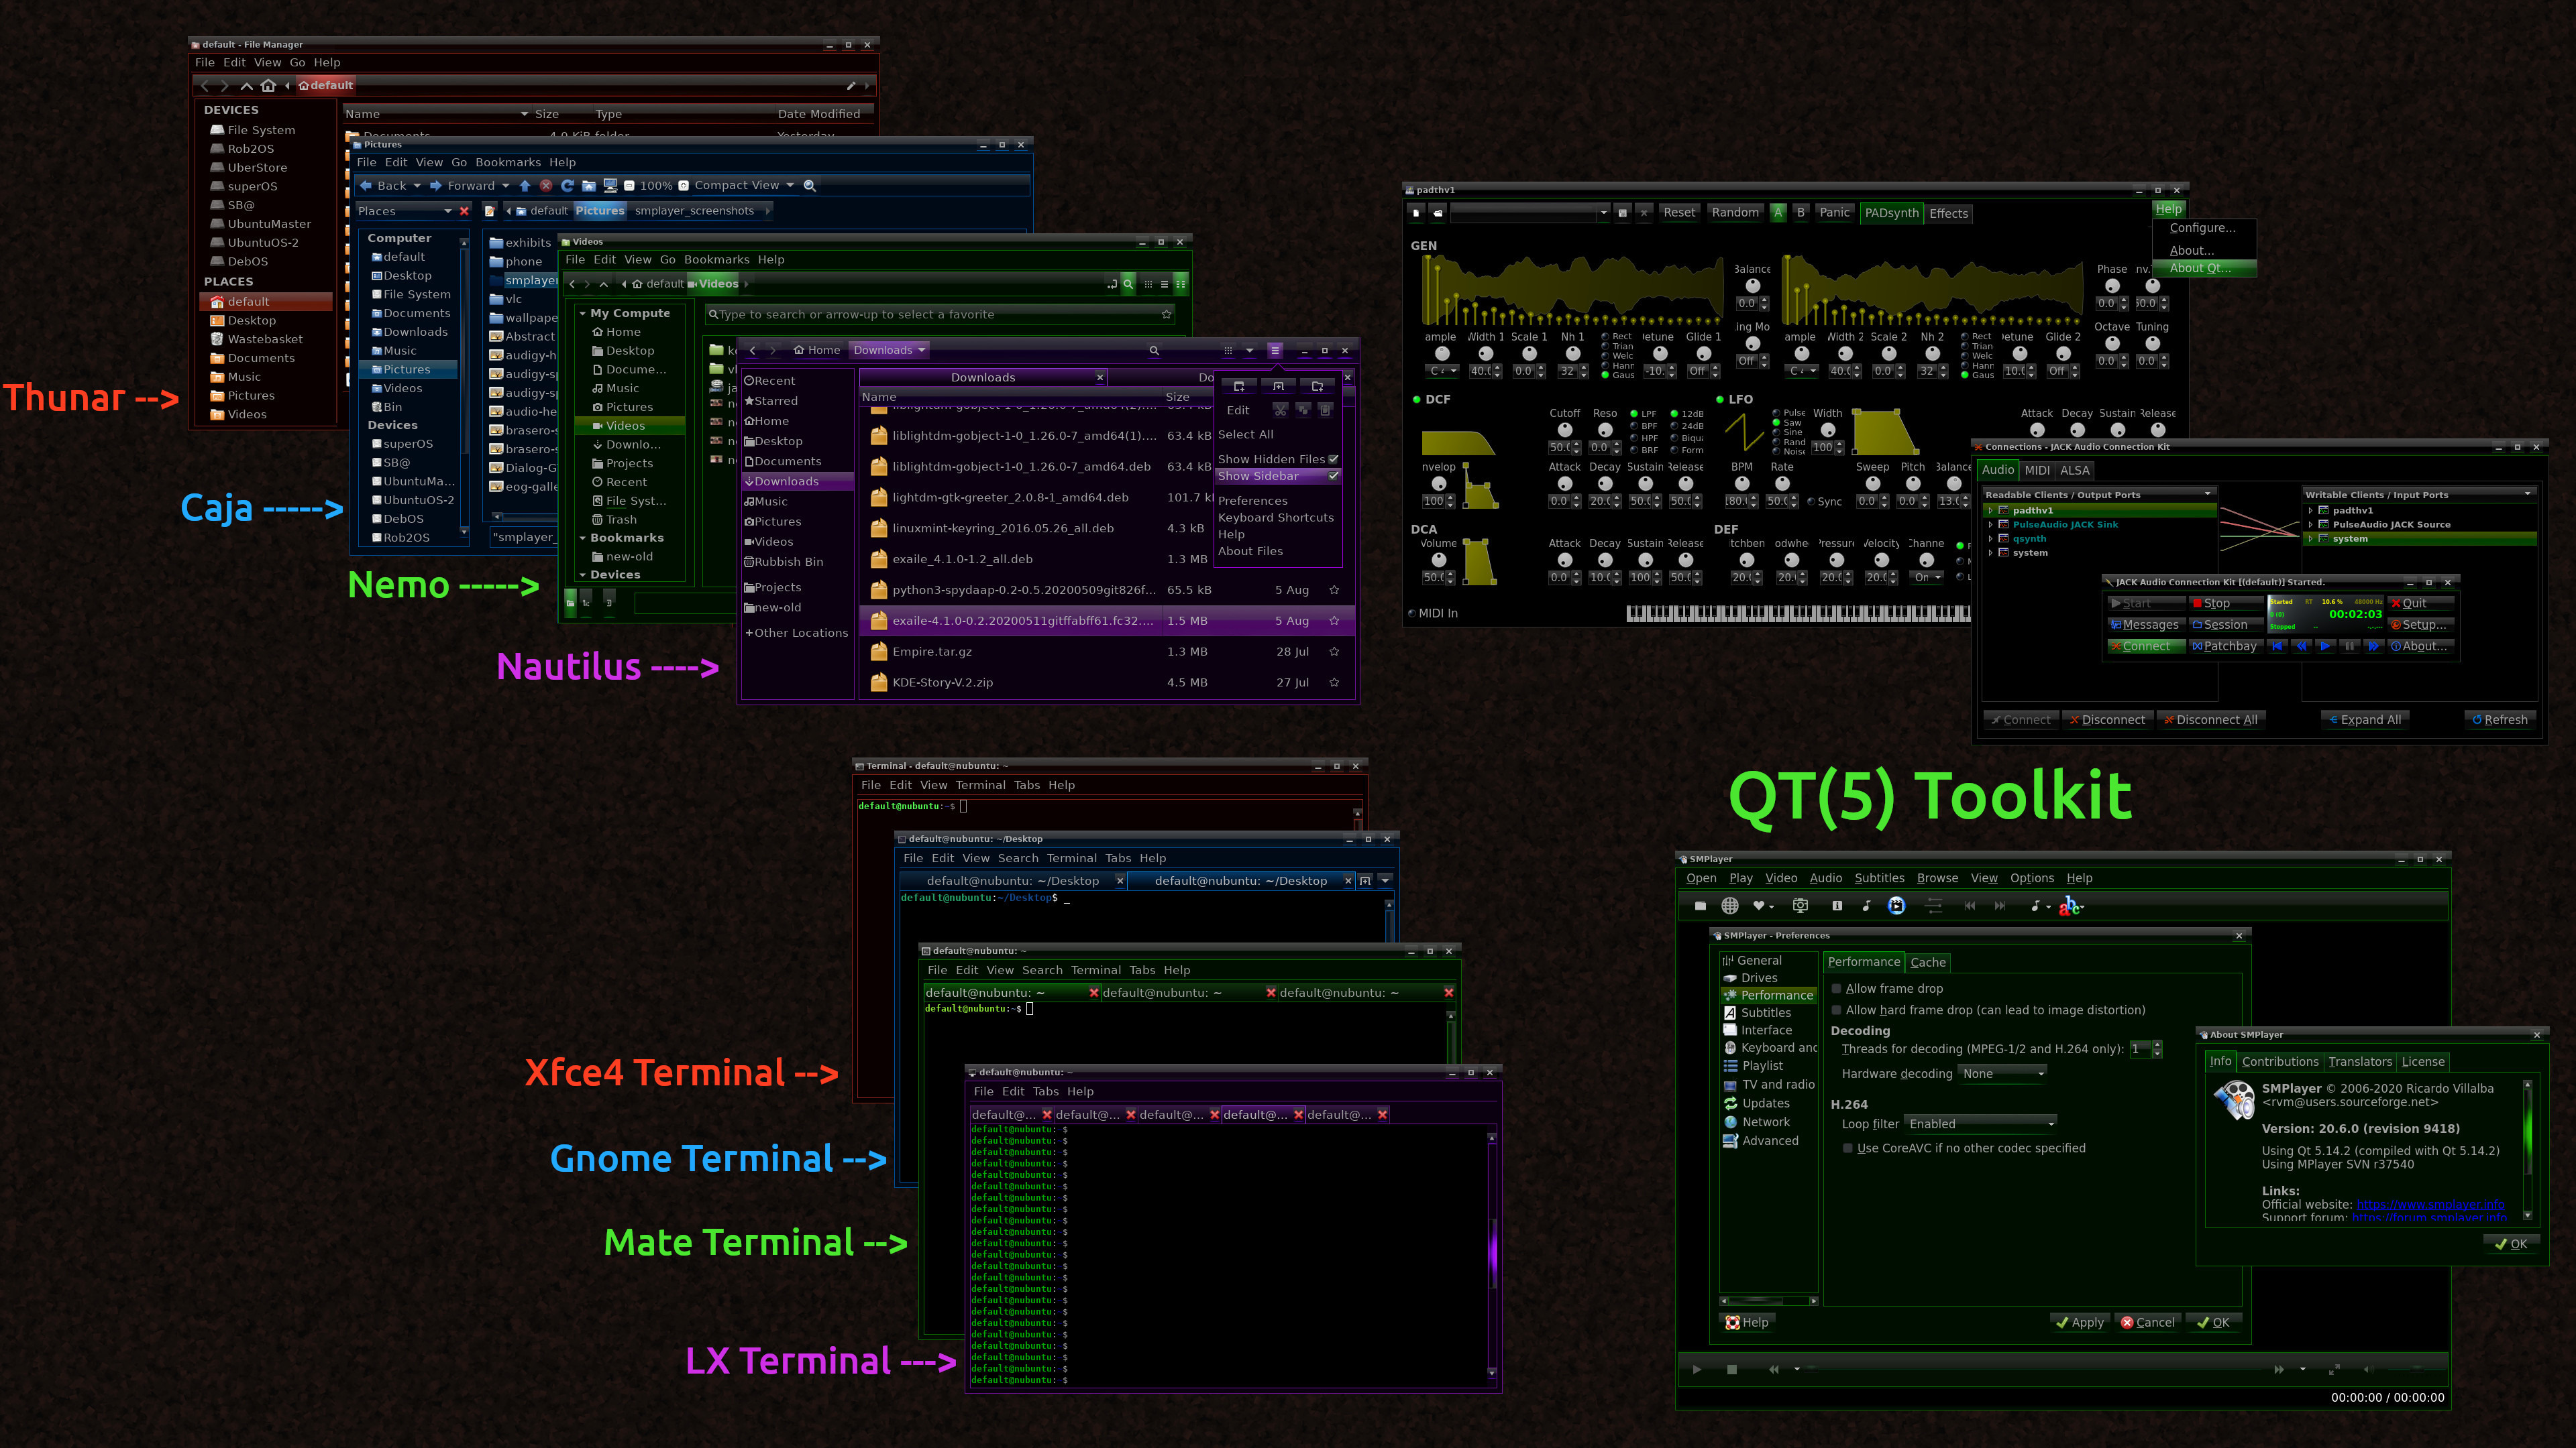The width and height of the screenshot is (2576, 1448).
Task: Select 24dB filter slope in padthv1
Action: coord(1675,426)
